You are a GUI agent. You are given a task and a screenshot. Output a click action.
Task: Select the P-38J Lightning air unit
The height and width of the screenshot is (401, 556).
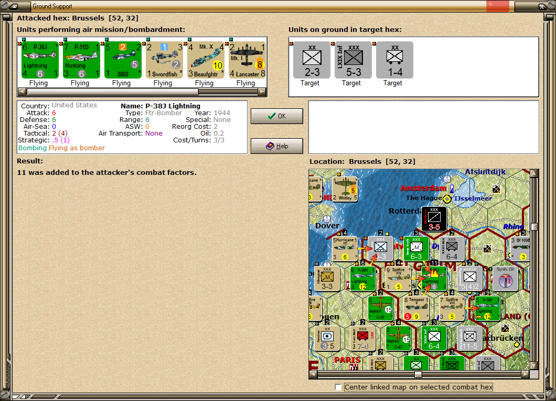point(40,60)
